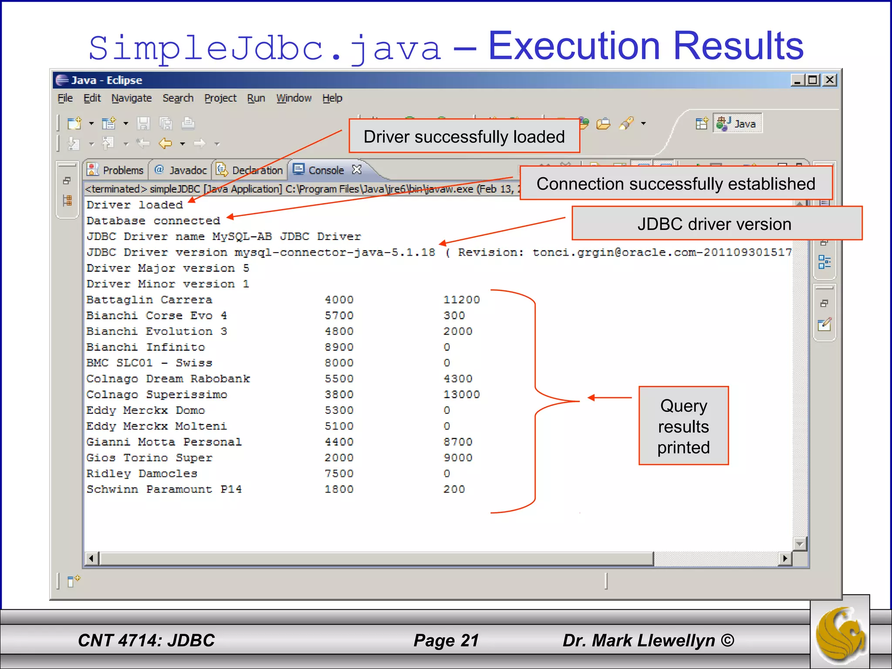The image size is (892, 669).
Task: Click the horizontal scrollbar thumb in console
Action: 376,558
